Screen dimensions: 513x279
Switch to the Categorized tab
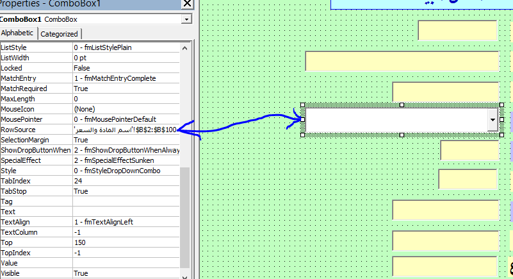tap(60, 34)
